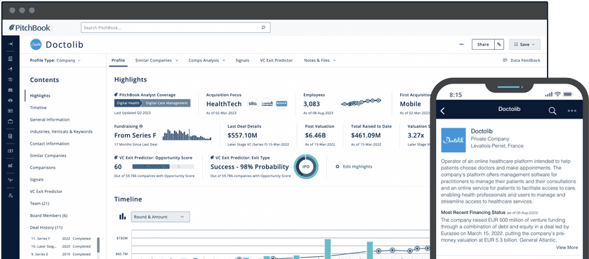Click the Digital Health coverage tag

128,103
